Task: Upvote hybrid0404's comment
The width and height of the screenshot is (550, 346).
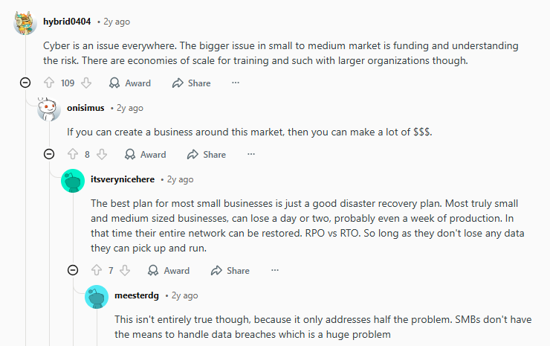Action: pos(49,83)
